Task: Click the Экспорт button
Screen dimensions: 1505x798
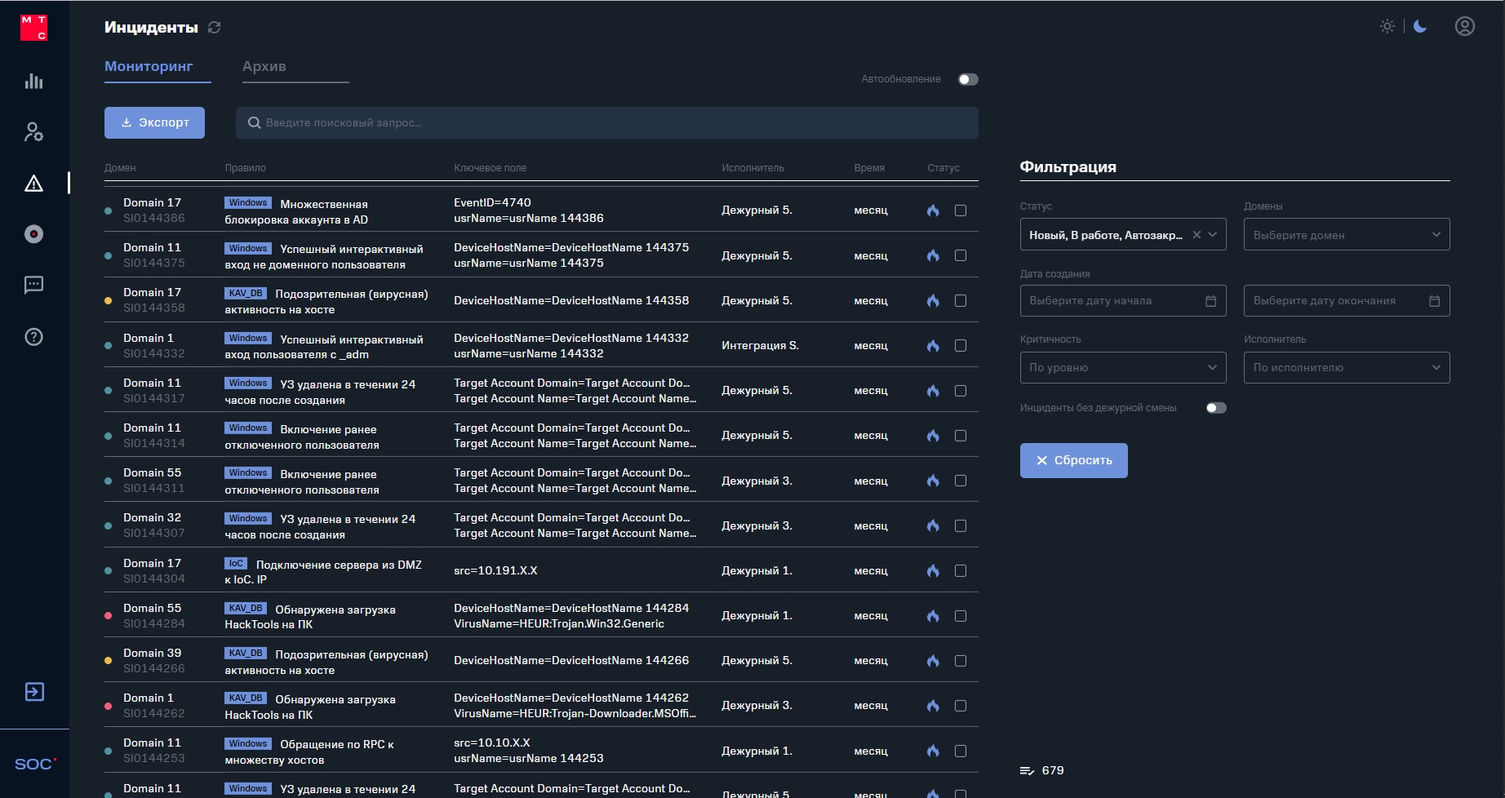Action: click(x=154, y=123)
